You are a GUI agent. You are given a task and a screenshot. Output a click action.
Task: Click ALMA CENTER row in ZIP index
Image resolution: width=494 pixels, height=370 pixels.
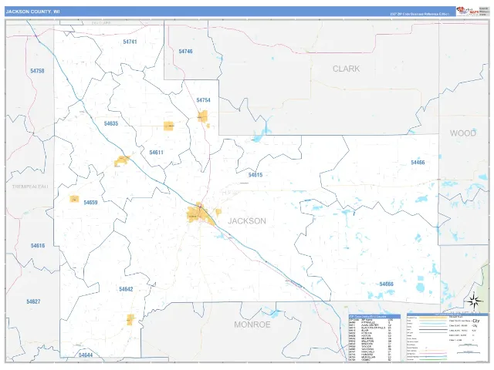(370, 325)
